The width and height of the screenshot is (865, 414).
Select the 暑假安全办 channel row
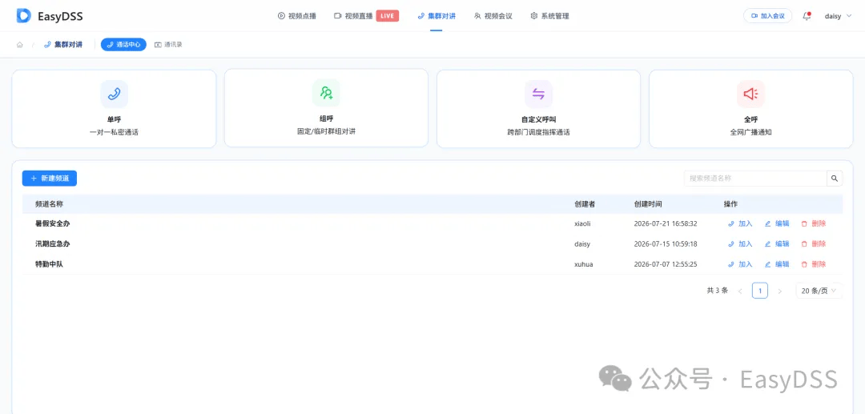pos(432,223)
